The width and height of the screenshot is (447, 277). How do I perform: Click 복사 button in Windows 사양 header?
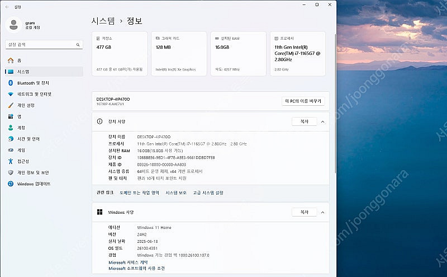(x=304, y=212)
